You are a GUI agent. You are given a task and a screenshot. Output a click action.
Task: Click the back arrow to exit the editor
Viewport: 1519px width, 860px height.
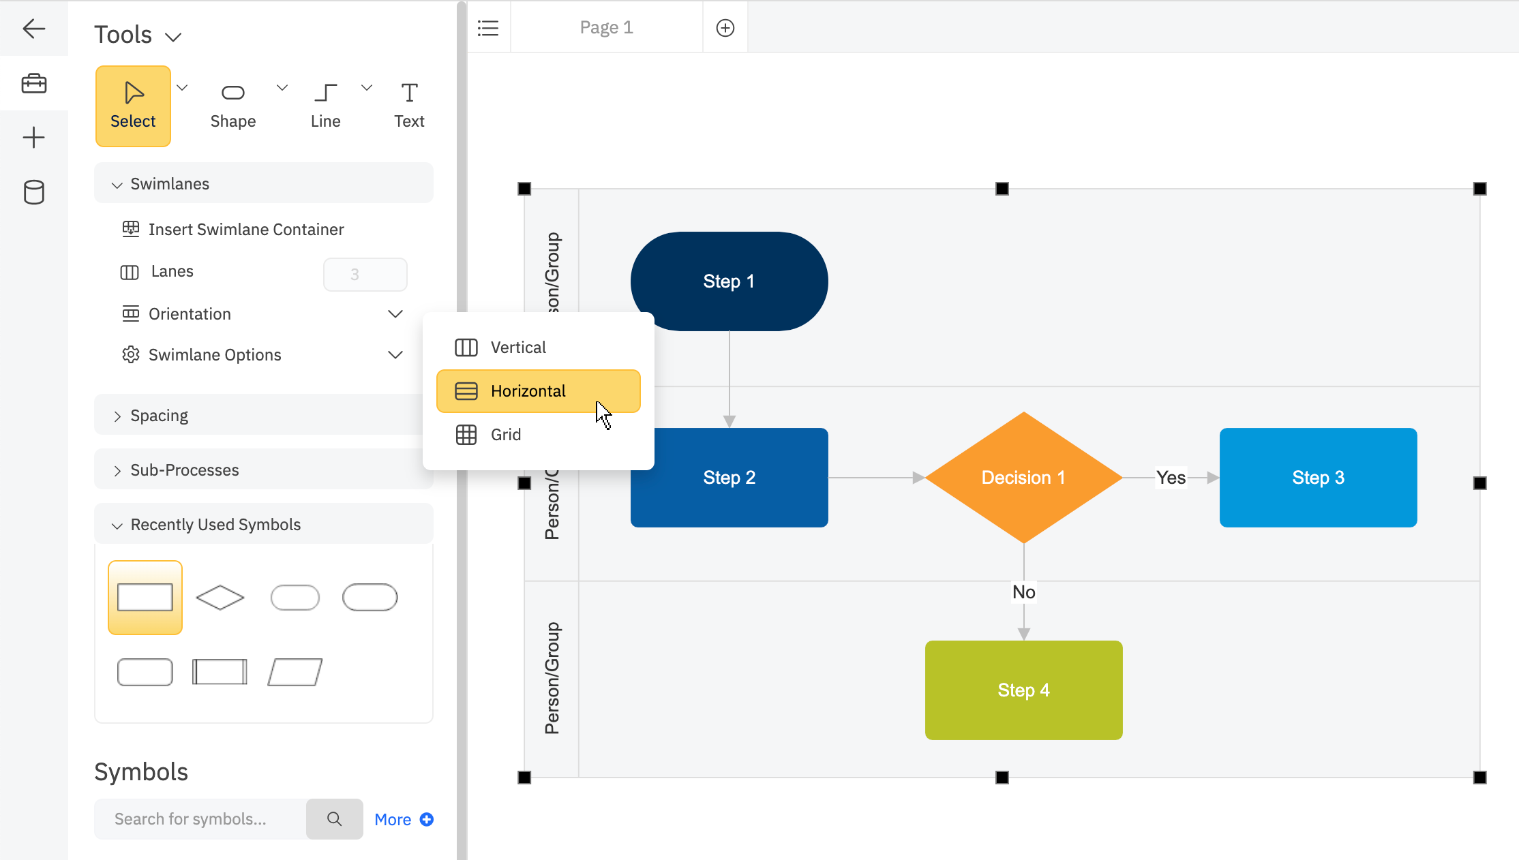[x=33, y=29]
